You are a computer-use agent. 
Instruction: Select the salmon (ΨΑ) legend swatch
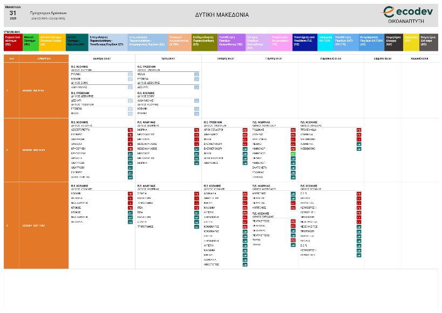[x=180, y=42]
